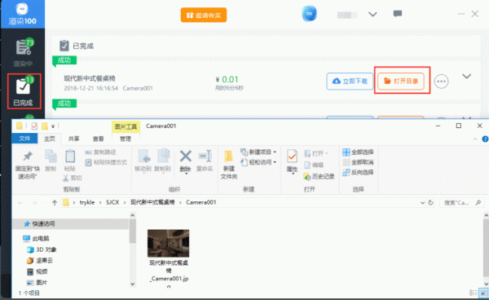489x300 pixels.
Task: Click SJCX in the address breadcrumb
Action: pyautogui.click(x=112, y=202)
